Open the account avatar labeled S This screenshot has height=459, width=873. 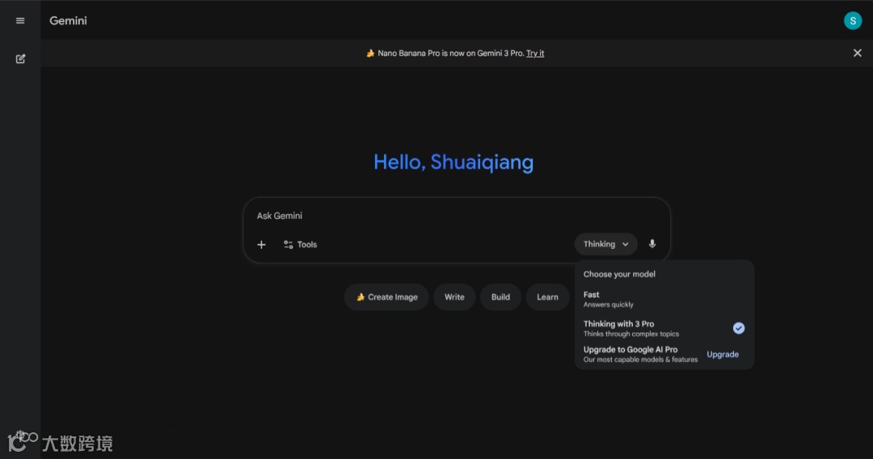(x=853, y=20)
